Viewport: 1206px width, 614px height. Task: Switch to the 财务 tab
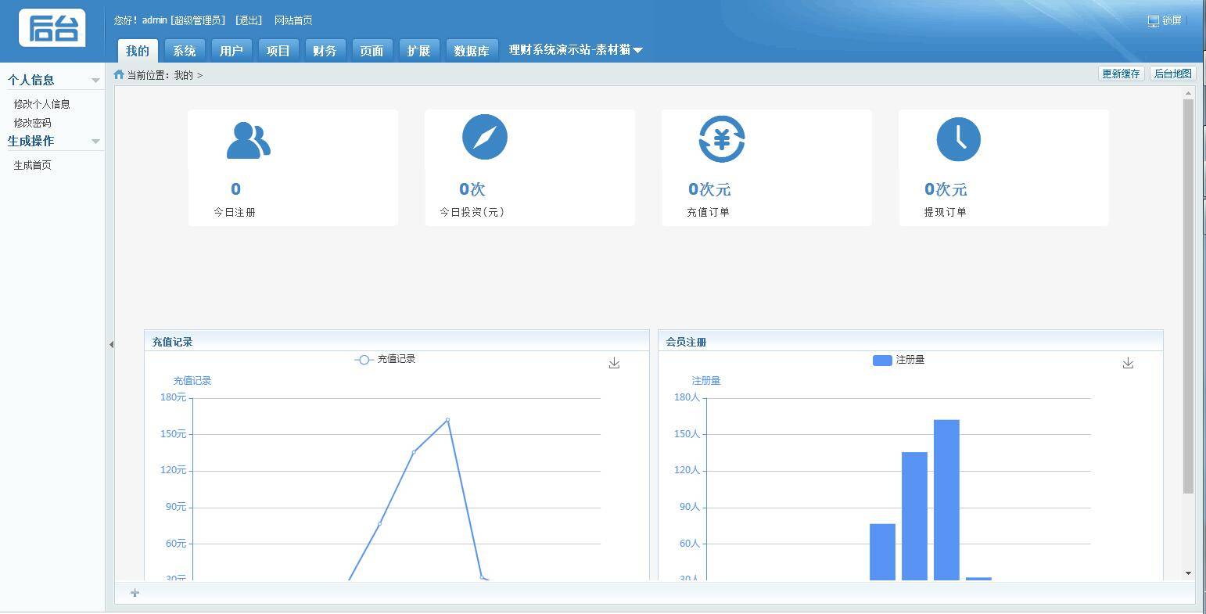point(325,49)
